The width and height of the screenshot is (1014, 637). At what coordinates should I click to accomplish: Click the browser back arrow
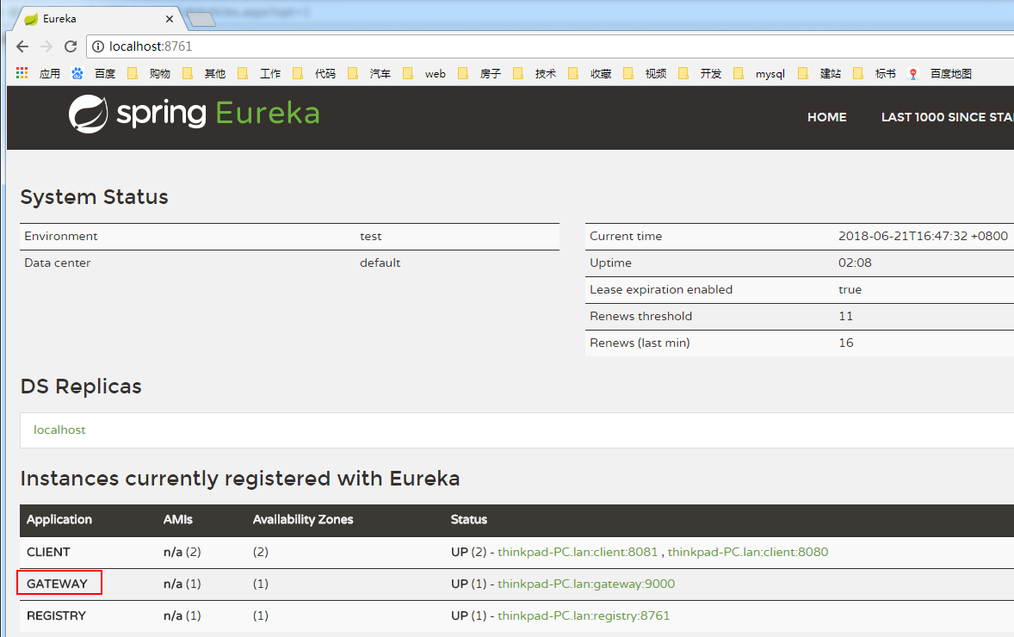coord(22,46)
